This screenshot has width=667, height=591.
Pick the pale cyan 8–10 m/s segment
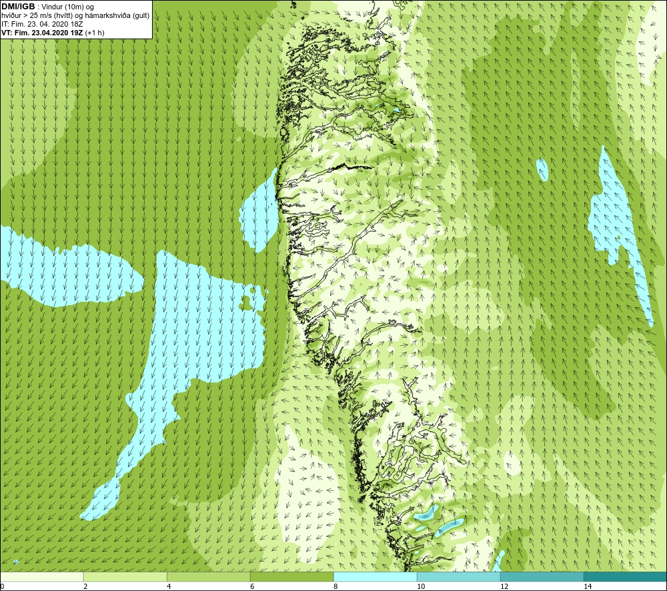[375, 576]
